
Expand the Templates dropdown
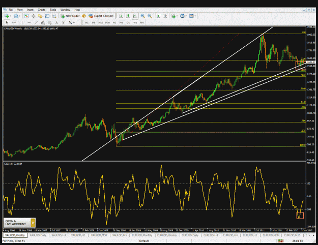click(195, 16)
